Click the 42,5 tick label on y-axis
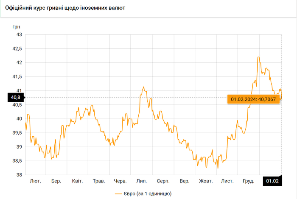Image resolution: width=297 pixels, height=199 pixels. [17, 49]
